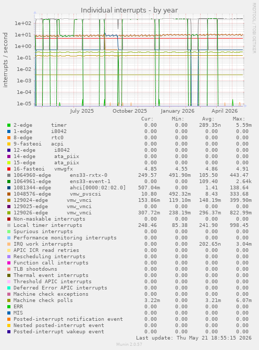Click the Deferred Error APIC interrupts label
The height and width of the screenshot is (350, 259).
[60, 288]
